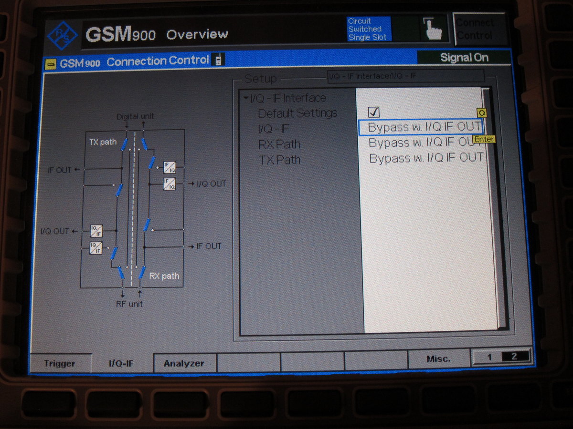The width and height of the screenshot is (573, 429).
Task: Click upper IQ/IF converter block on TX path left
Action: 96,231
